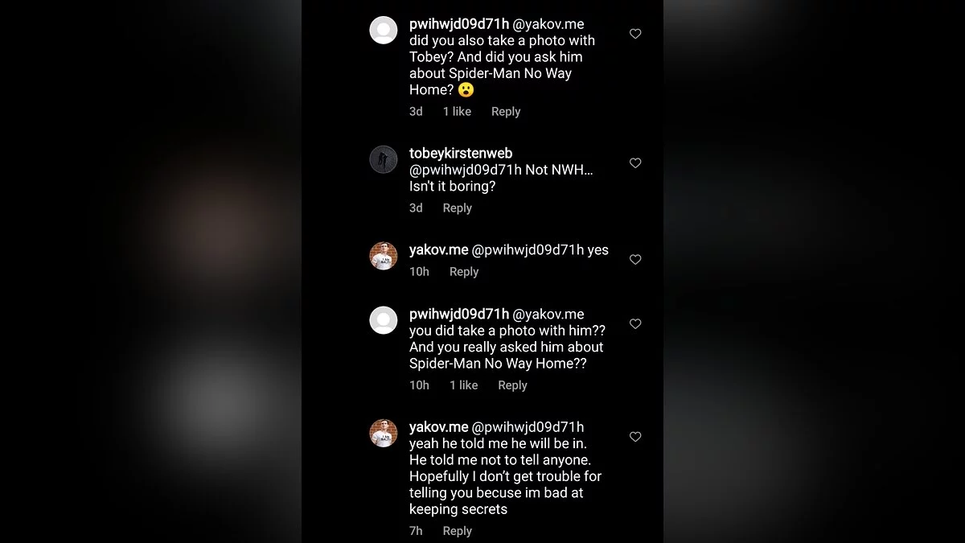This screenshot has height=543, width=965.
Task: Reply to the first comment about Tobey
Action: pyautogui.click(x=506, y=112)
